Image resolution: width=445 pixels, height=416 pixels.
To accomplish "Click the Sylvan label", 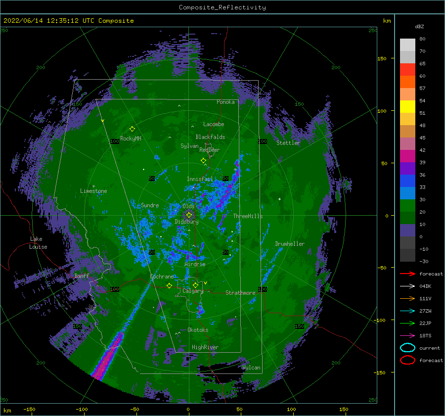I will (x=189, y=146).
